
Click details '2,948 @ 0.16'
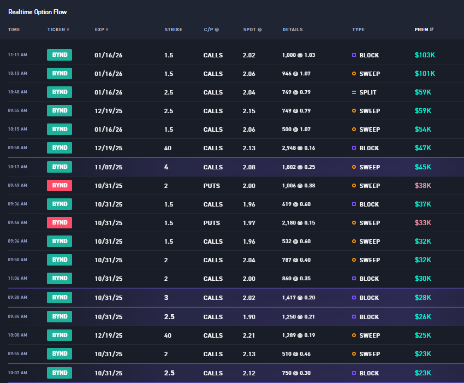tap(299, 148)
